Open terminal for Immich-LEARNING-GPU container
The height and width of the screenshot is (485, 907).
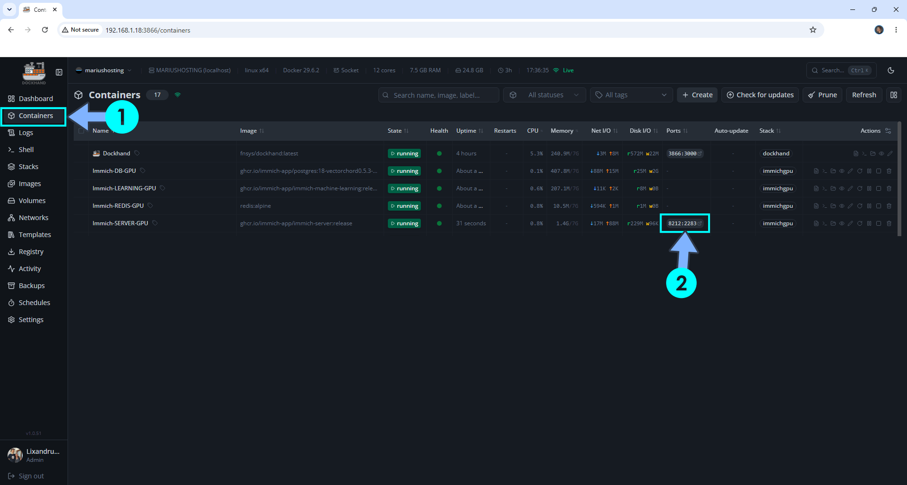[x=824, y=188]
